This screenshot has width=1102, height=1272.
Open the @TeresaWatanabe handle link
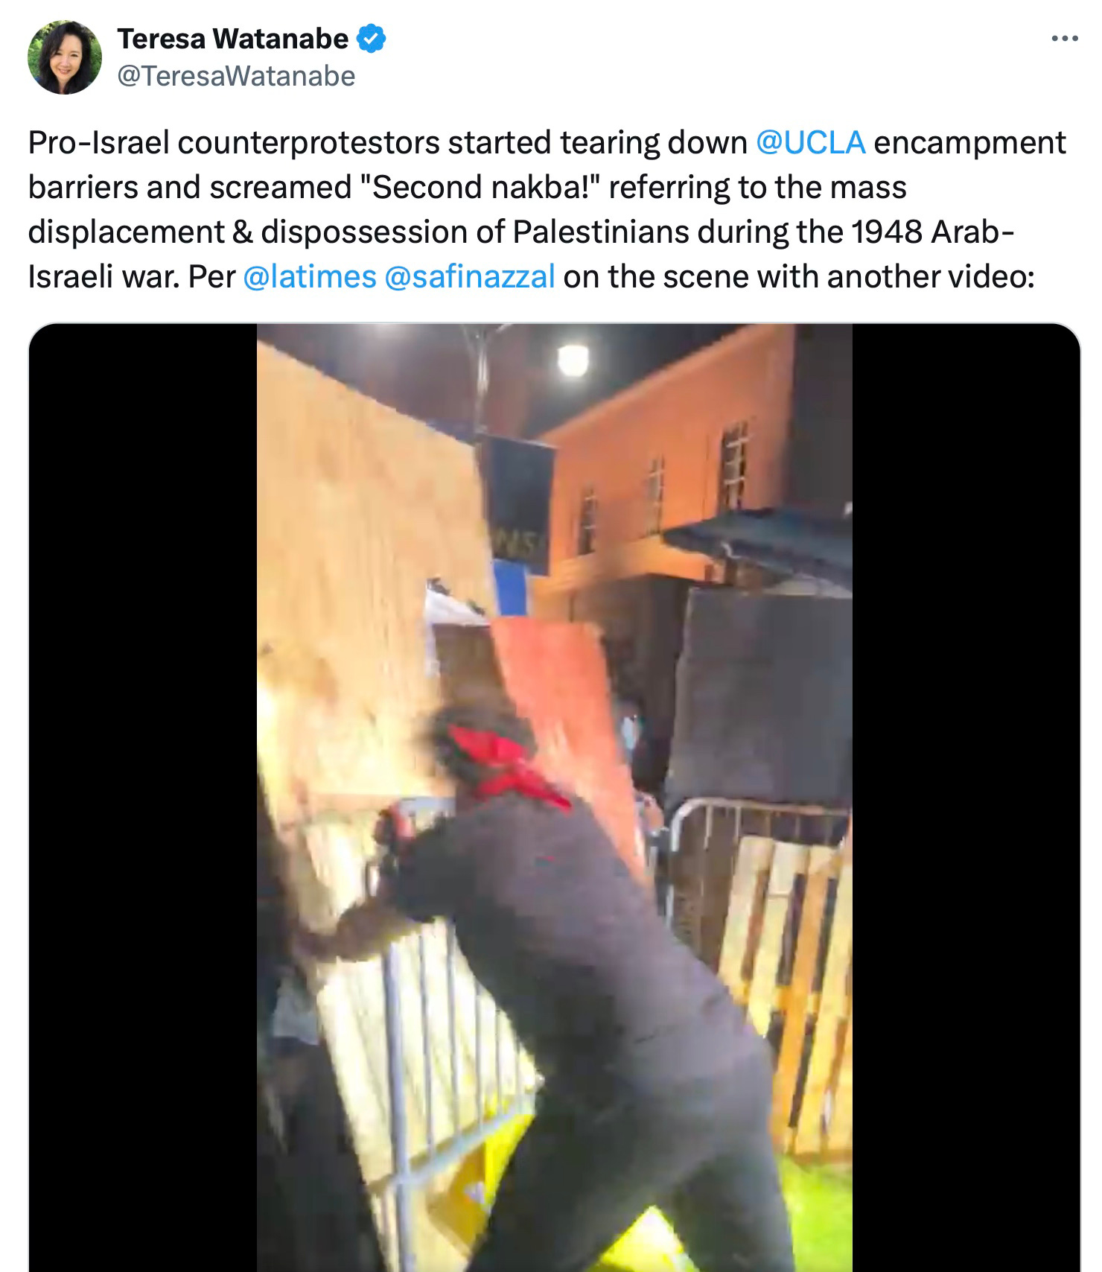click(x=236, y=76)
